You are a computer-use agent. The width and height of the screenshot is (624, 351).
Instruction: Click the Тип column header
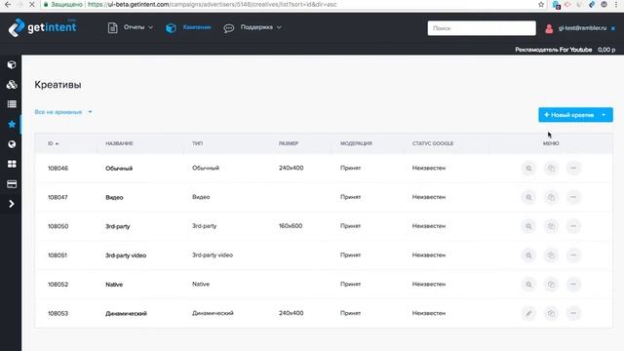pos(197,143)
